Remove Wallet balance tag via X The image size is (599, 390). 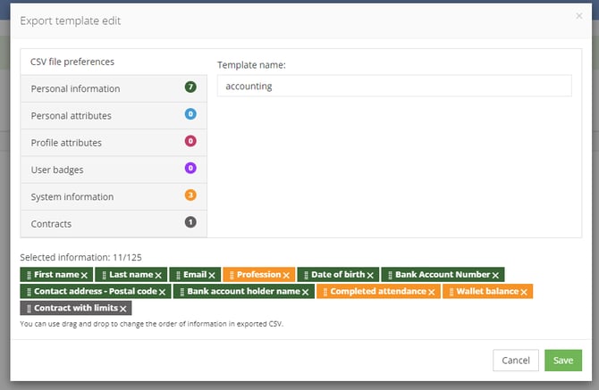(523, 292)
